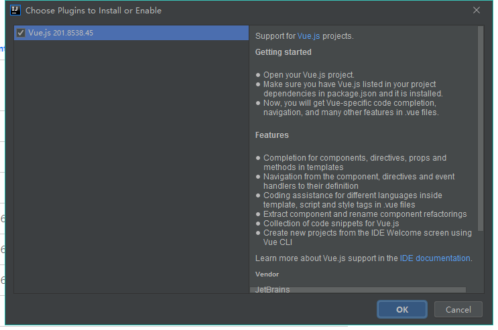Click the description pane vertical scrollbar

point(481,129)
